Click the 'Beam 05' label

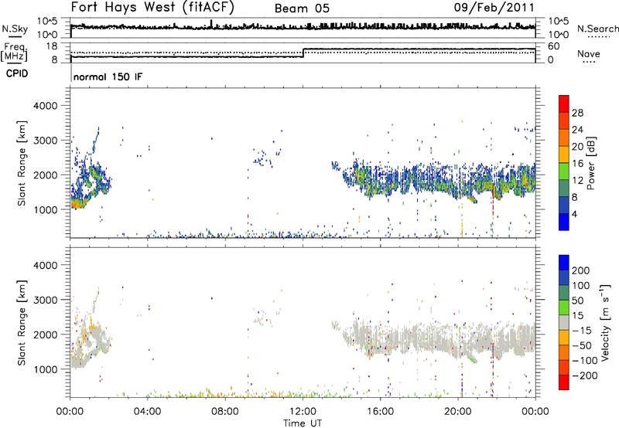point(302,8)
